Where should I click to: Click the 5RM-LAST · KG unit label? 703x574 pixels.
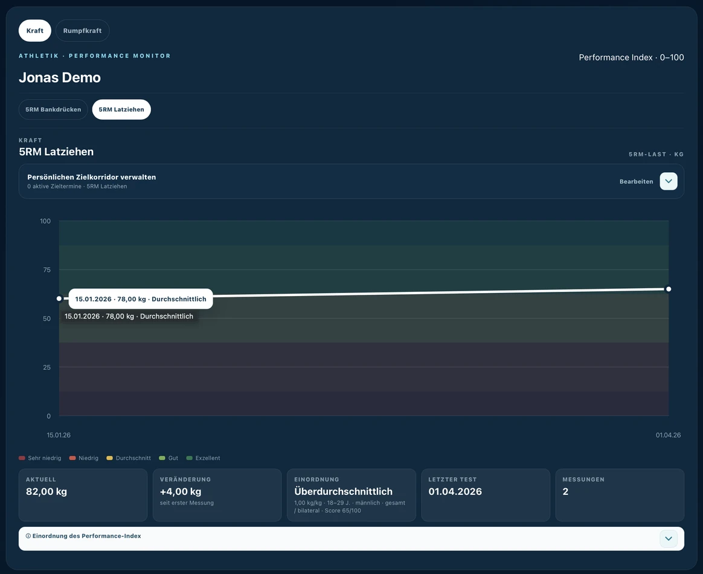click(x=656, y=154)
